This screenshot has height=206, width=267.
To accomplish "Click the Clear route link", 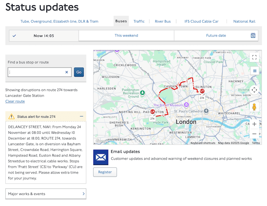I will point(15,101).
